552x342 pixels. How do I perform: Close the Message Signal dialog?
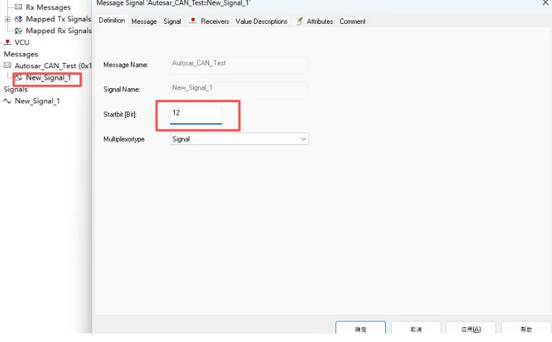click(x=545, y=3)
